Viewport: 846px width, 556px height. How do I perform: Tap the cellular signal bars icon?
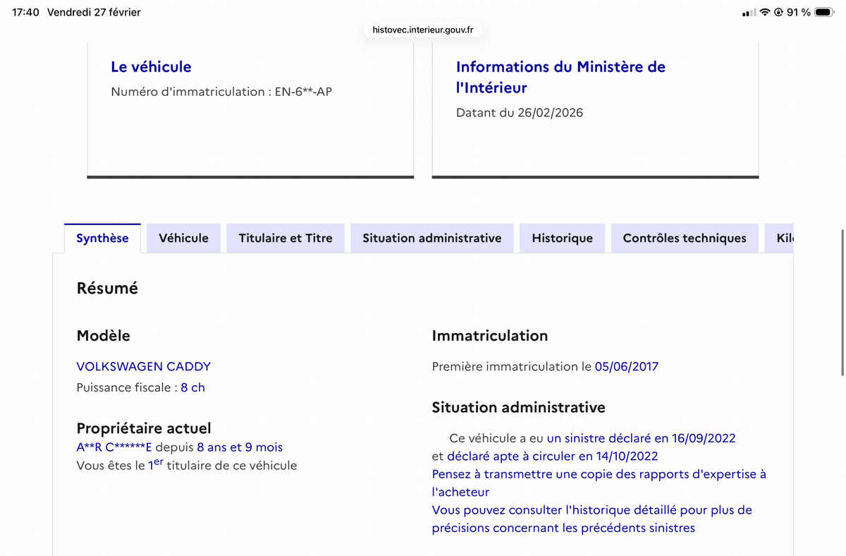point(749,13)
